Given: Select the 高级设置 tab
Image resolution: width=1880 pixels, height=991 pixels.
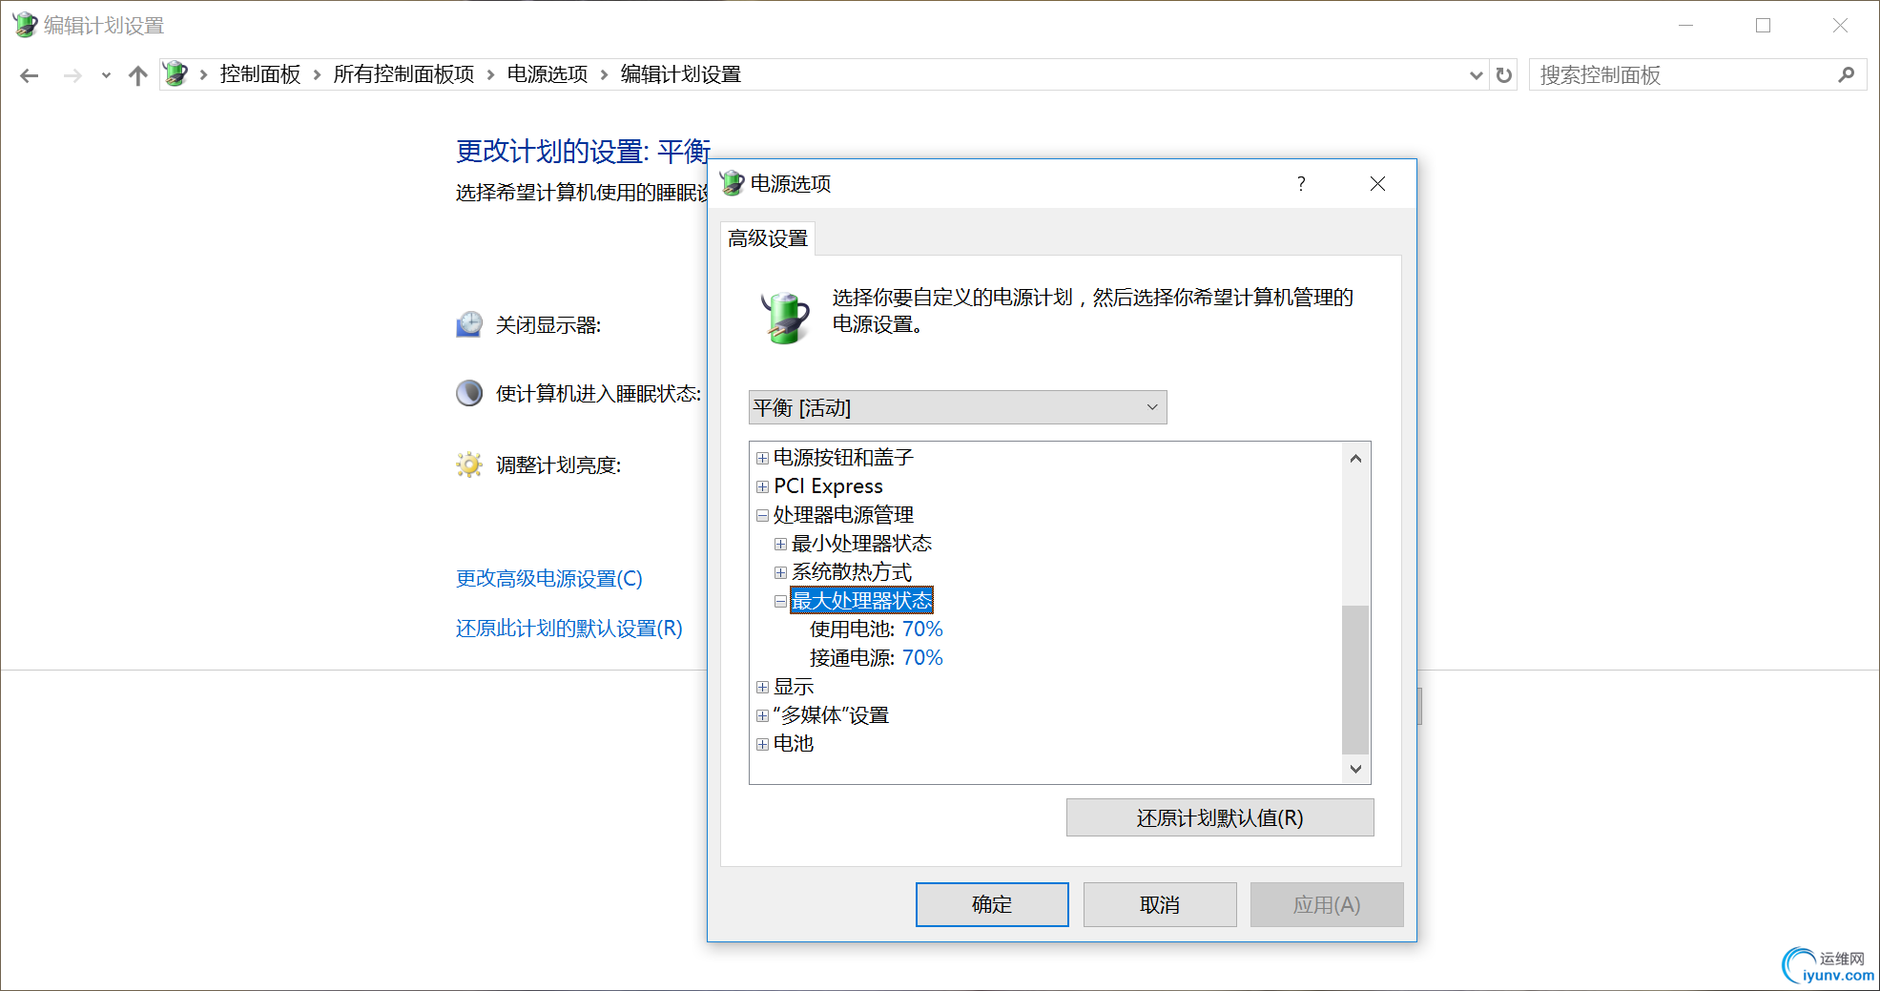Looking at the screenshot, I should 768,238.
